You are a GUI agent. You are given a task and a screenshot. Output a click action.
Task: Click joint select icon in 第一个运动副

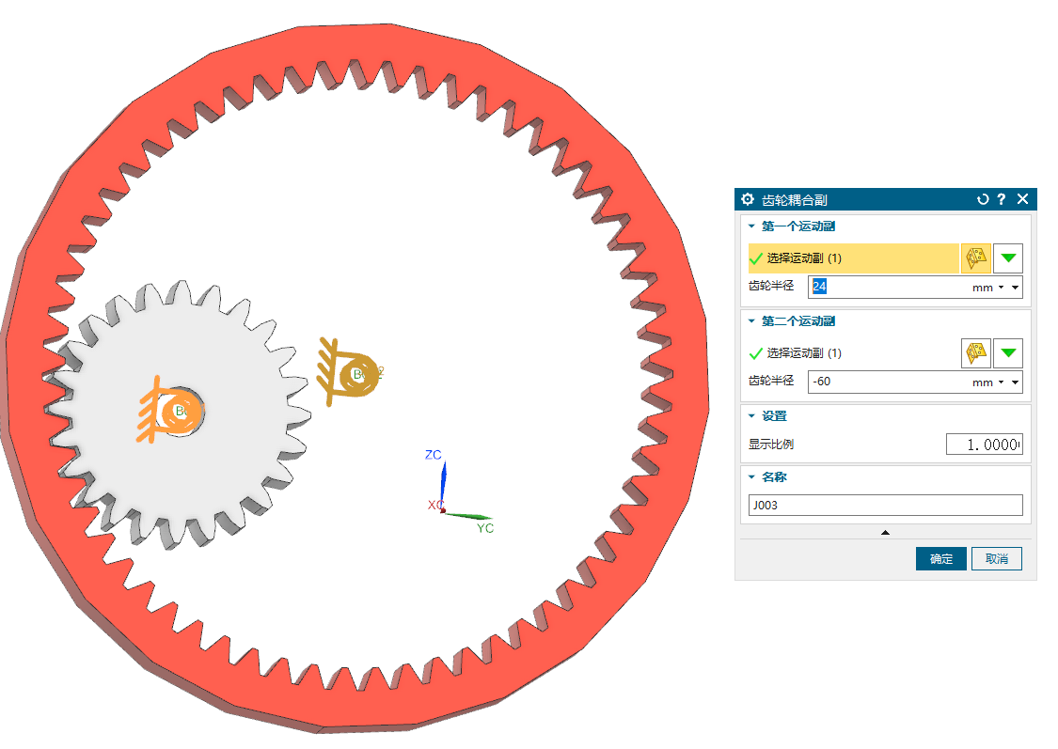975,257
